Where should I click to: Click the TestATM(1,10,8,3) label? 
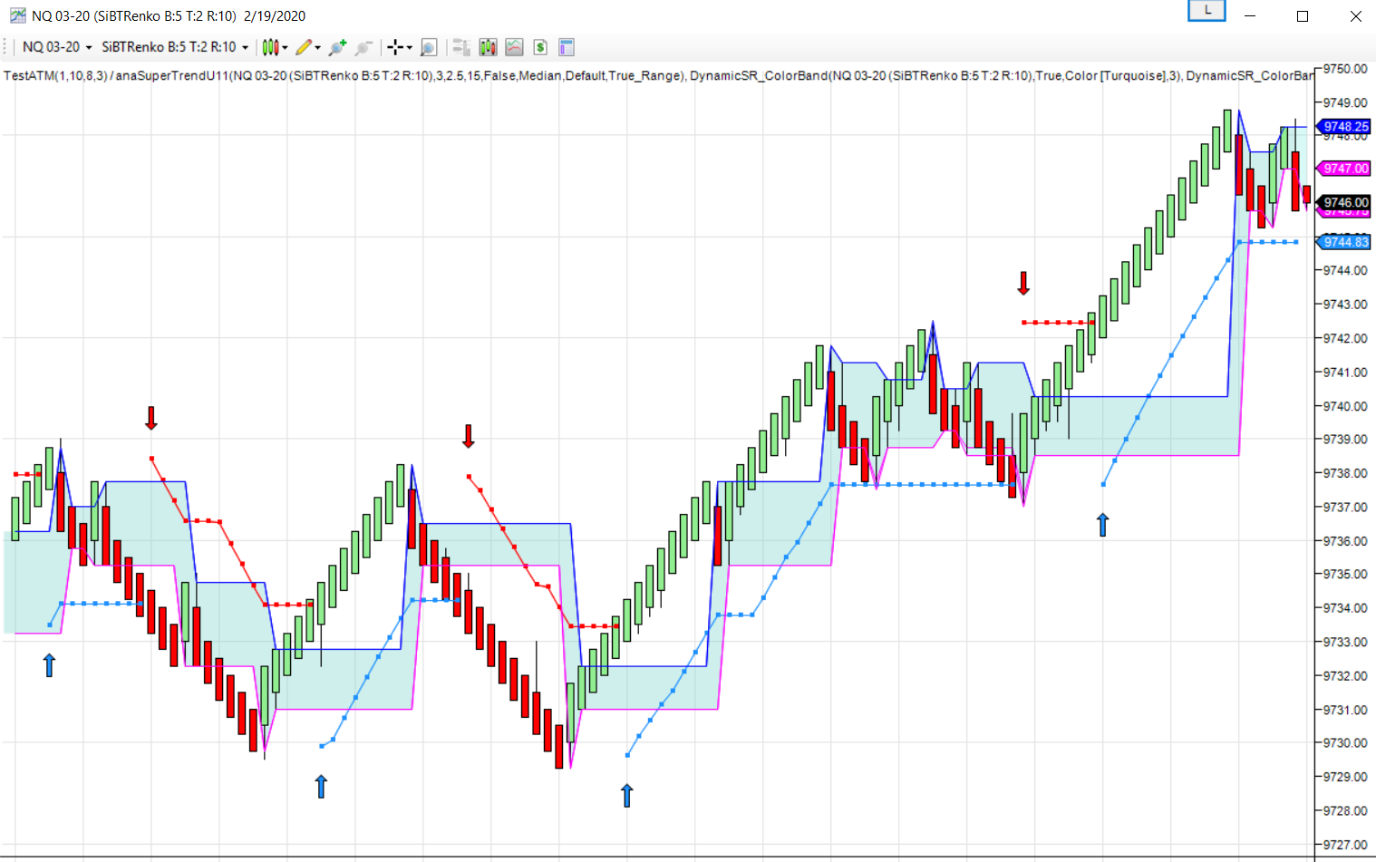point(55,75)
